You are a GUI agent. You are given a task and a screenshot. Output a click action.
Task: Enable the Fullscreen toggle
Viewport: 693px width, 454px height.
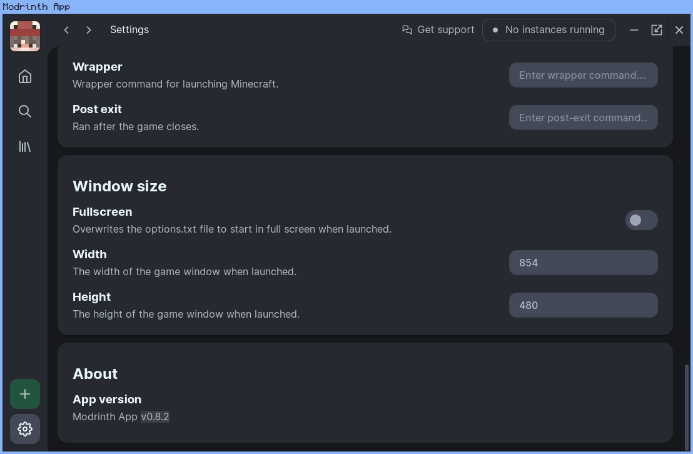click(x=641, y=220)
